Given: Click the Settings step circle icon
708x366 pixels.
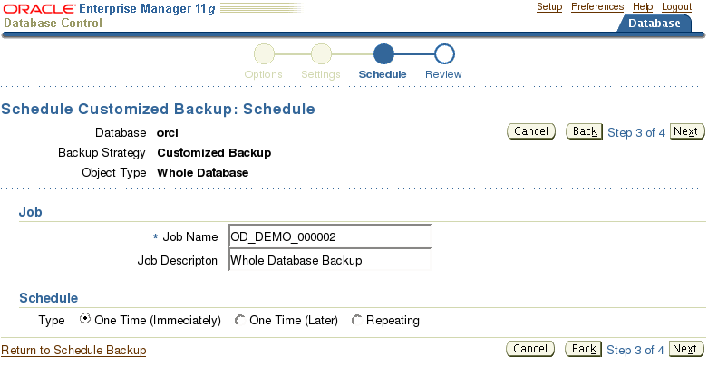Looking at the screenshot, I should [321, 54].
